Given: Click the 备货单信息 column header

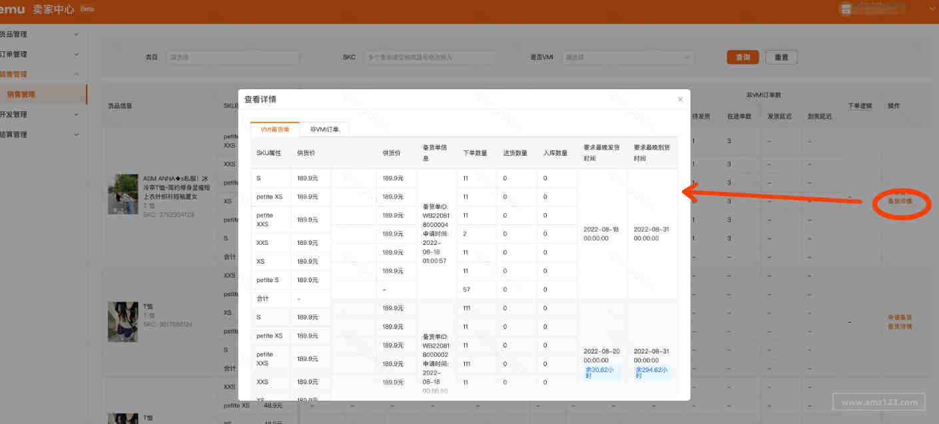Looking at the screenshot, I should [436, 152].
